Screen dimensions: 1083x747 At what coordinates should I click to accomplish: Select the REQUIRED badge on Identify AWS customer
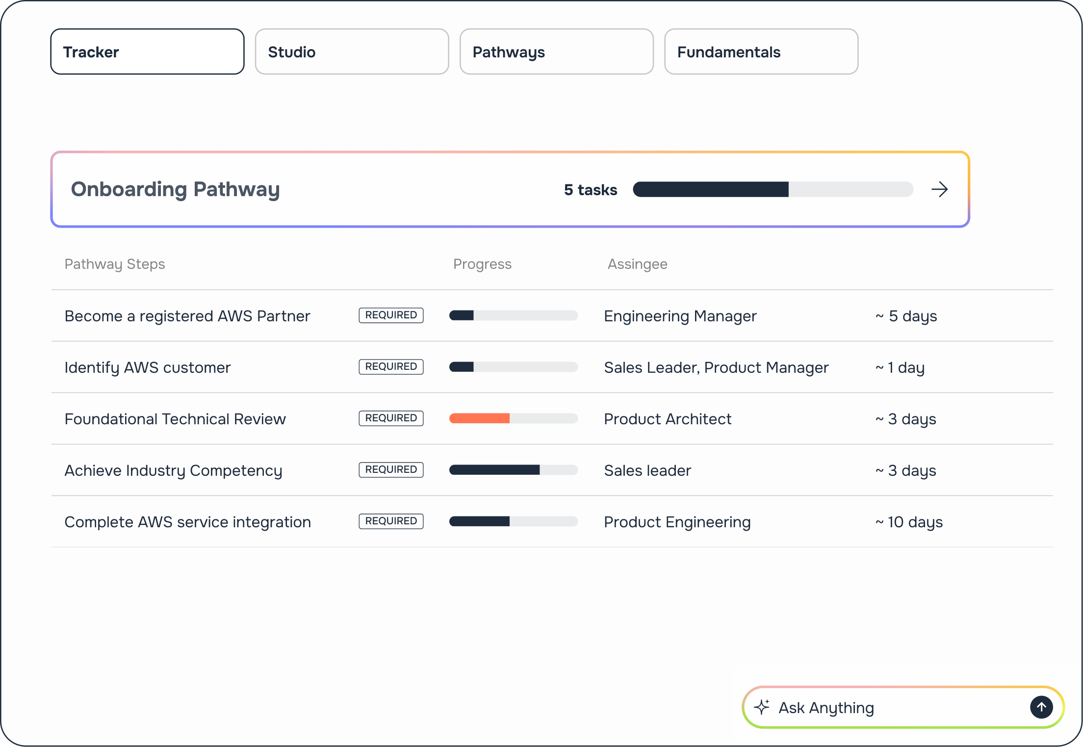point(390,366)
